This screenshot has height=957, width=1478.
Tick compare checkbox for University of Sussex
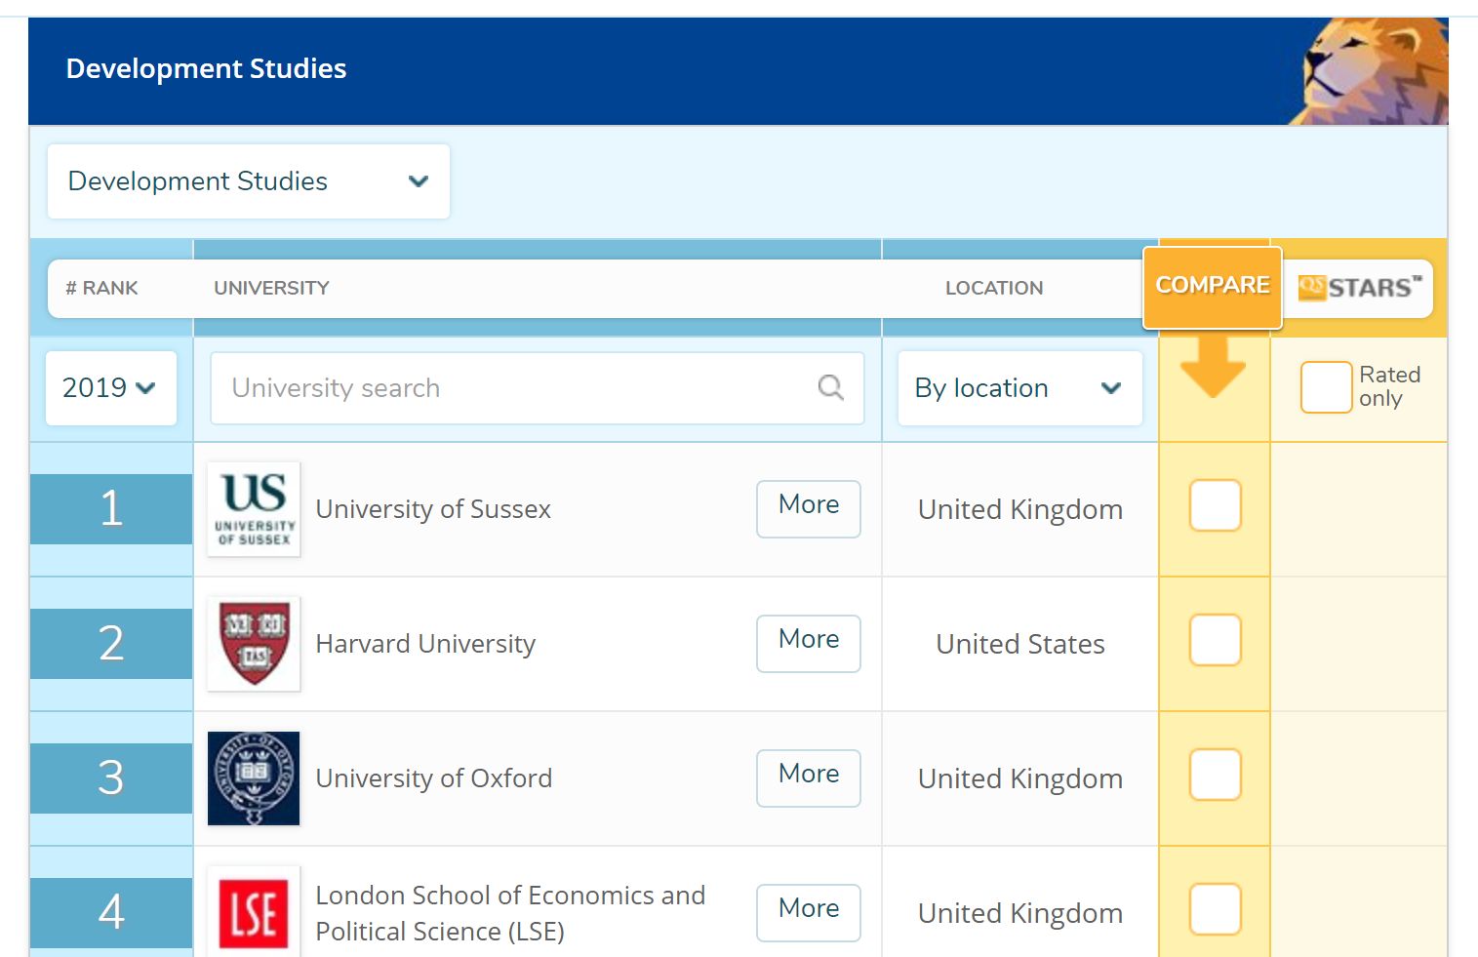pyautogui.click(x=1215, y=505)
